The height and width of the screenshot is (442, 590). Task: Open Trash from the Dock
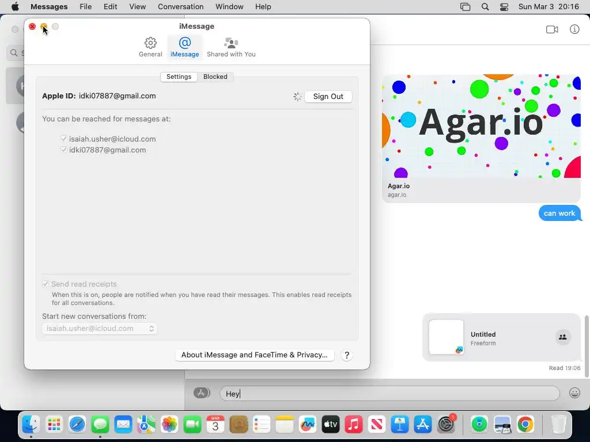pyautogui.click(x=558, y=425)
